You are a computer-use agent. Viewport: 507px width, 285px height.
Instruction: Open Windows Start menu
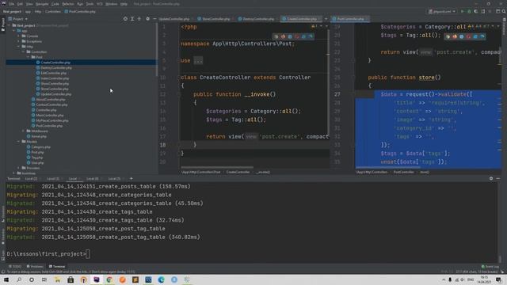(6, 279)
